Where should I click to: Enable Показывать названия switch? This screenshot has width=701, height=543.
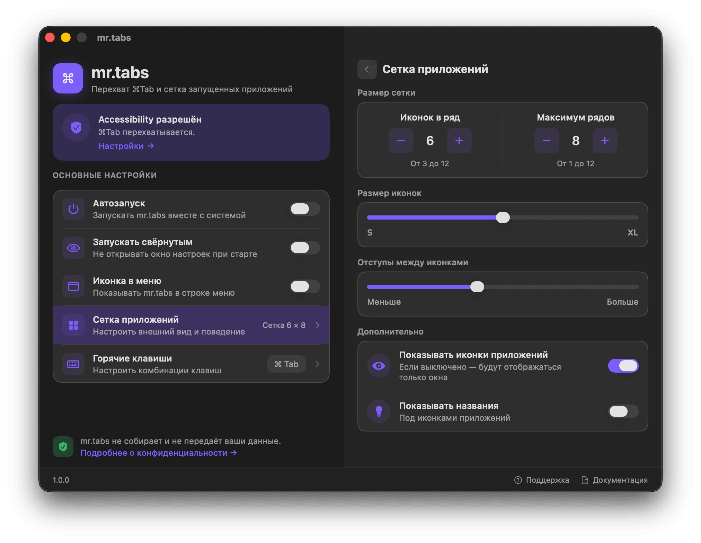click(623, 411)
